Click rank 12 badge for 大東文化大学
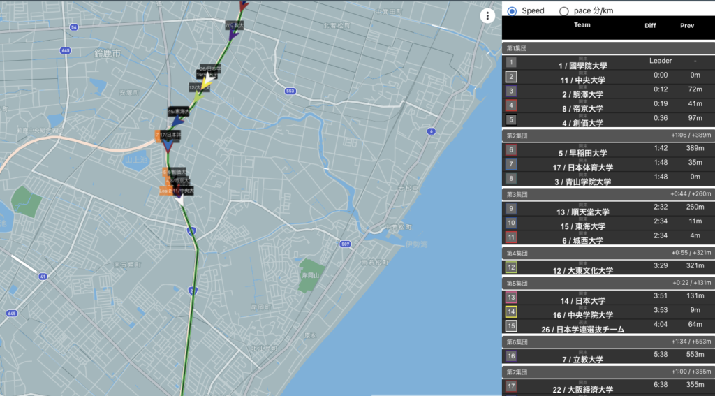This screenshot has height=396, width=715. 512,267
